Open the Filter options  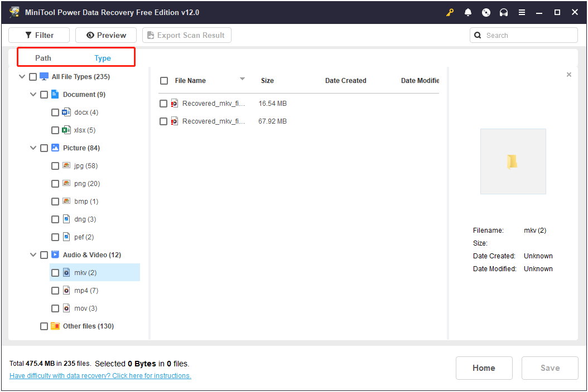39,35
